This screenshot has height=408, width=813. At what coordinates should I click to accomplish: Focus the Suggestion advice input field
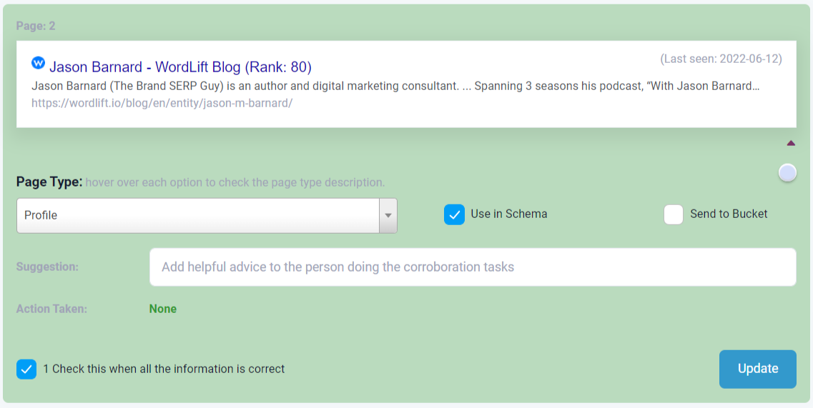click(473, 267)
